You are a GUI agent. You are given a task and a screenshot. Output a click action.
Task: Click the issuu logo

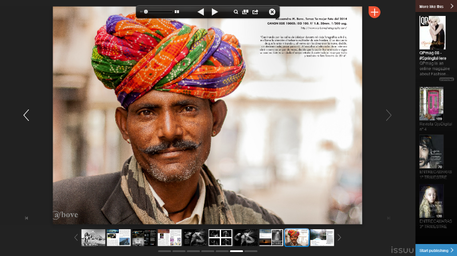(x=403, y=250)
